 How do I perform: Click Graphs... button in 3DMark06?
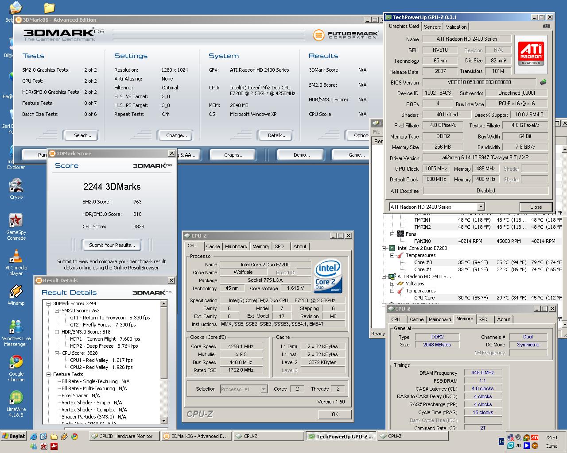233,155
